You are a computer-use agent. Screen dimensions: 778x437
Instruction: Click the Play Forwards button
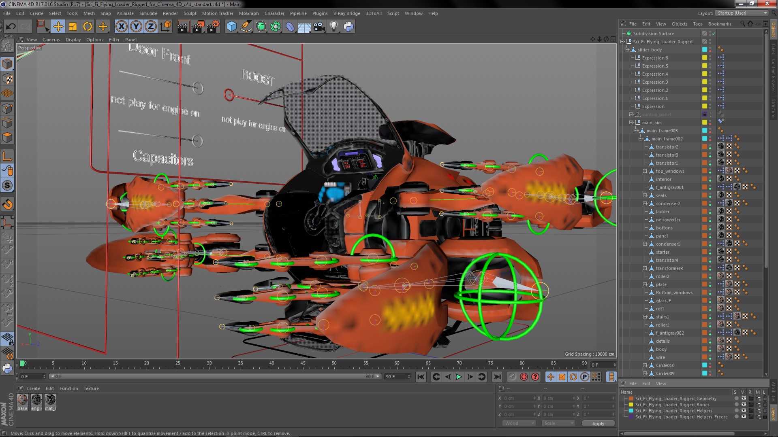pyautogui.click(x=459, y=377)
